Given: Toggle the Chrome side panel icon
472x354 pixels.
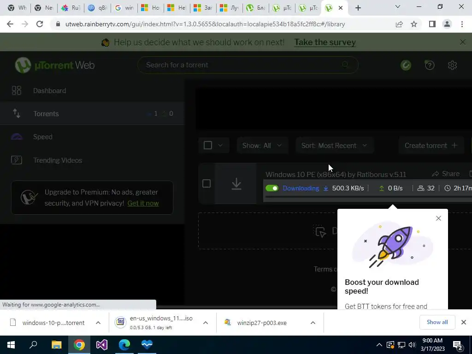Looking at the screenshot, I should coord(432,24).
